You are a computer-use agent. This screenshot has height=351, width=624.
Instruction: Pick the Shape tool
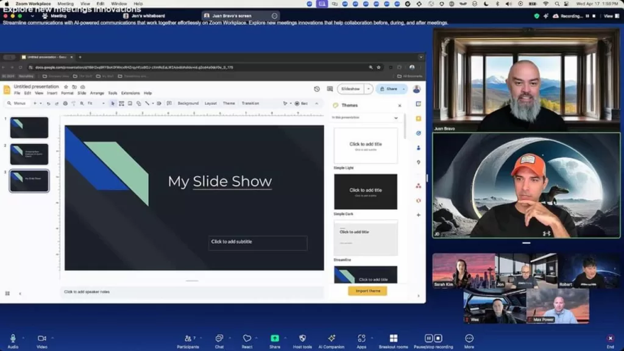pos(138,104)
